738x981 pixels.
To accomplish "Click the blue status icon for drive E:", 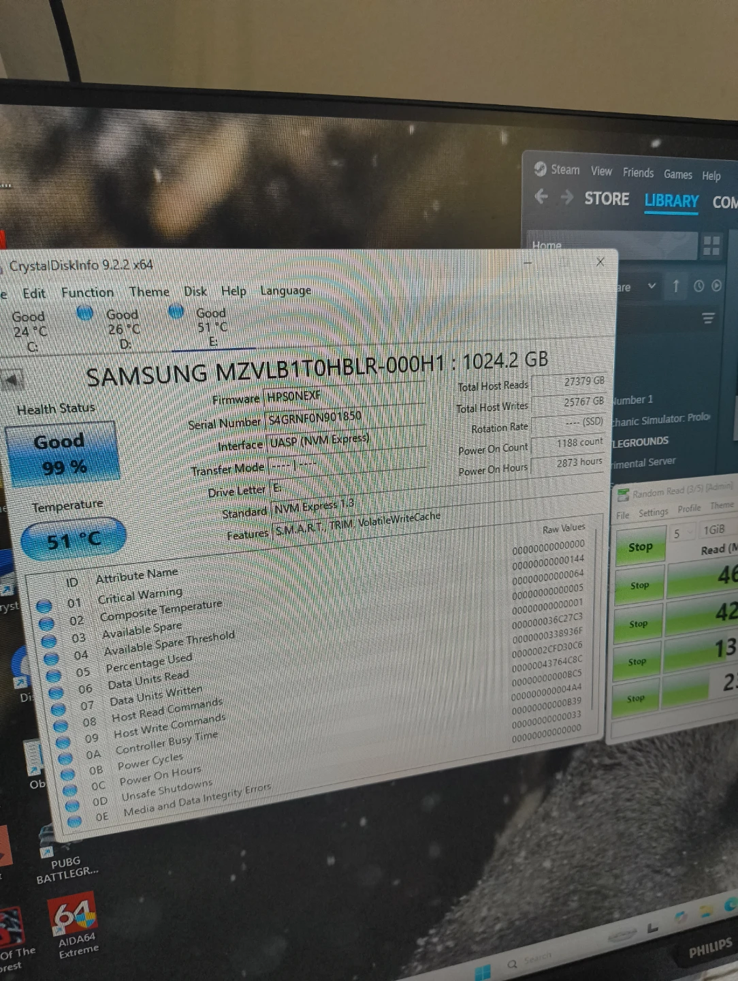I will (x=176, y=311).
